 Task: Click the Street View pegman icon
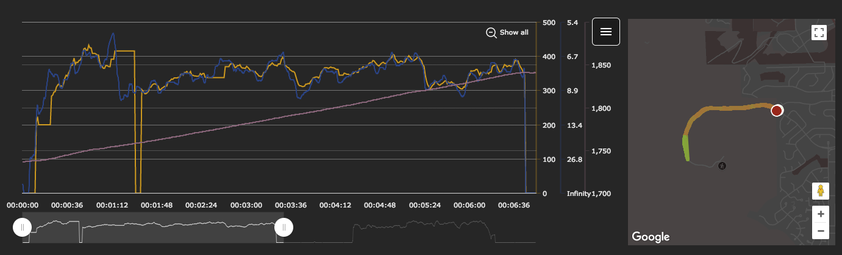(821, 191)
